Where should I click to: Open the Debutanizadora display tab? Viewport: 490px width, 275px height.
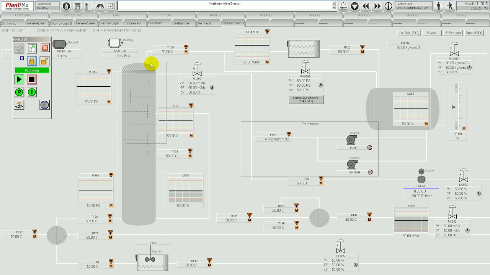pos(232,23)
